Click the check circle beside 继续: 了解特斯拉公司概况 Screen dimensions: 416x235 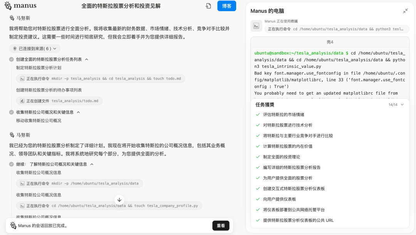12,164
